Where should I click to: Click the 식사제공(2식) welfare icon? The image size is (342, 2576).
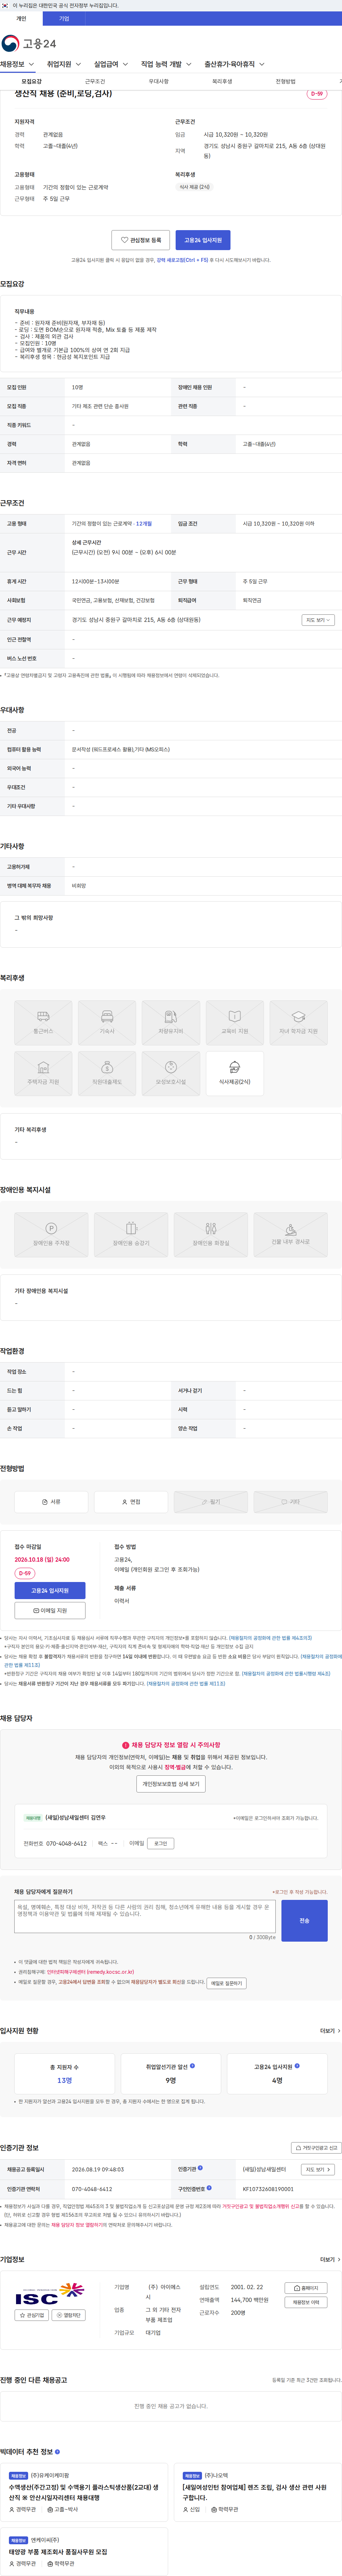(234, 1073)
